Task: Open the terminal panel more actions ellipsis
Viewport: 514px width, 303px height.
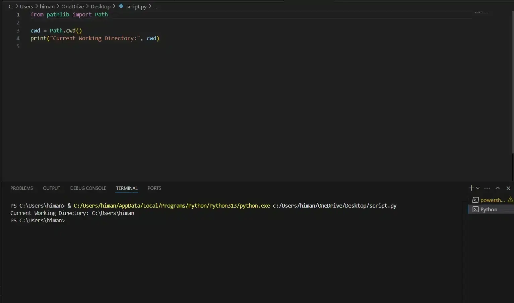Action: tap(487, 188)
